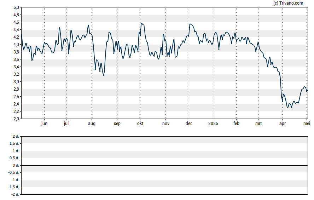Select the 'jul' month label
This screenshot has width=314, height=200.
(x=66, y=124)
